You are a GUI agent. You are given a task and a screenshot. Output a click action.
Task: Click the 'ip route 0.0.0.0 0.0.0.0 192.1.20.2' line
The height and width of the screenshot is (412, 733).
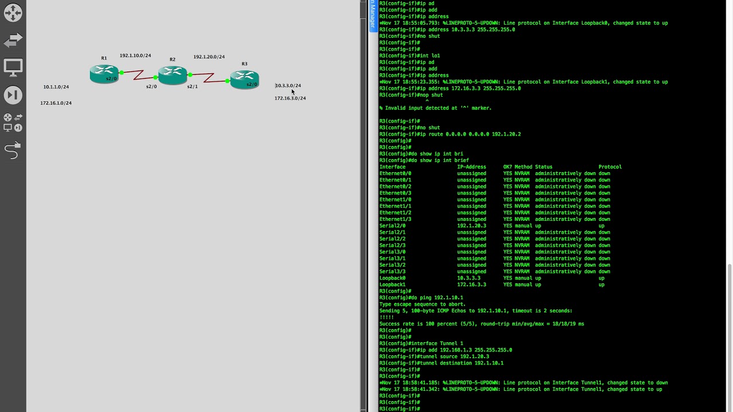(x=450, y=134)
